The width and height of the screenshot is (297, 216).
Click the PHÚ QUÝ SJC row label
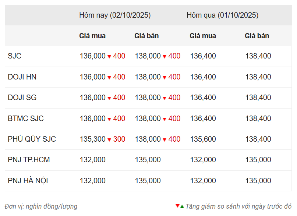point(32,139)
